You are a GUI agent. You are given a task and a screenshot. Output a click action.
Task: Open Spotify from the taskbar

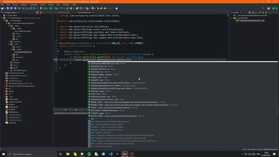point(89,154)
